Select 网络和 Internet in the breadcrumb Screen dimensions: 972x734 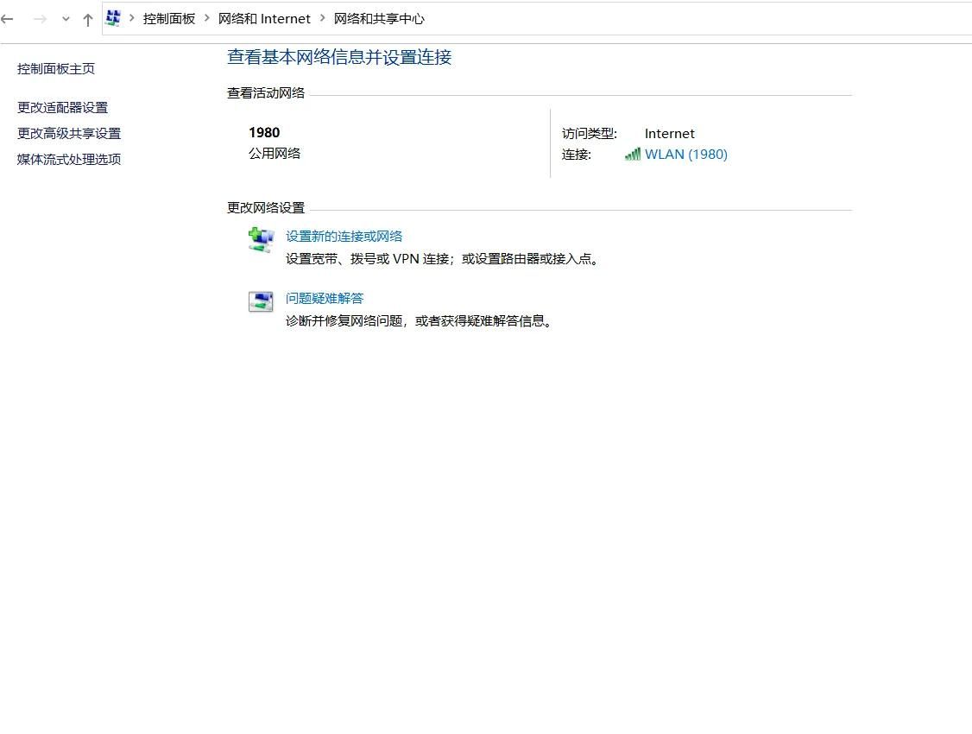[265, 18]
